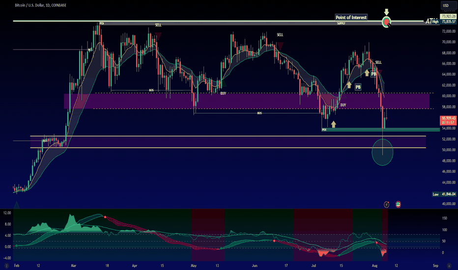Select the SELL label near August

click(x=378, y=62)
